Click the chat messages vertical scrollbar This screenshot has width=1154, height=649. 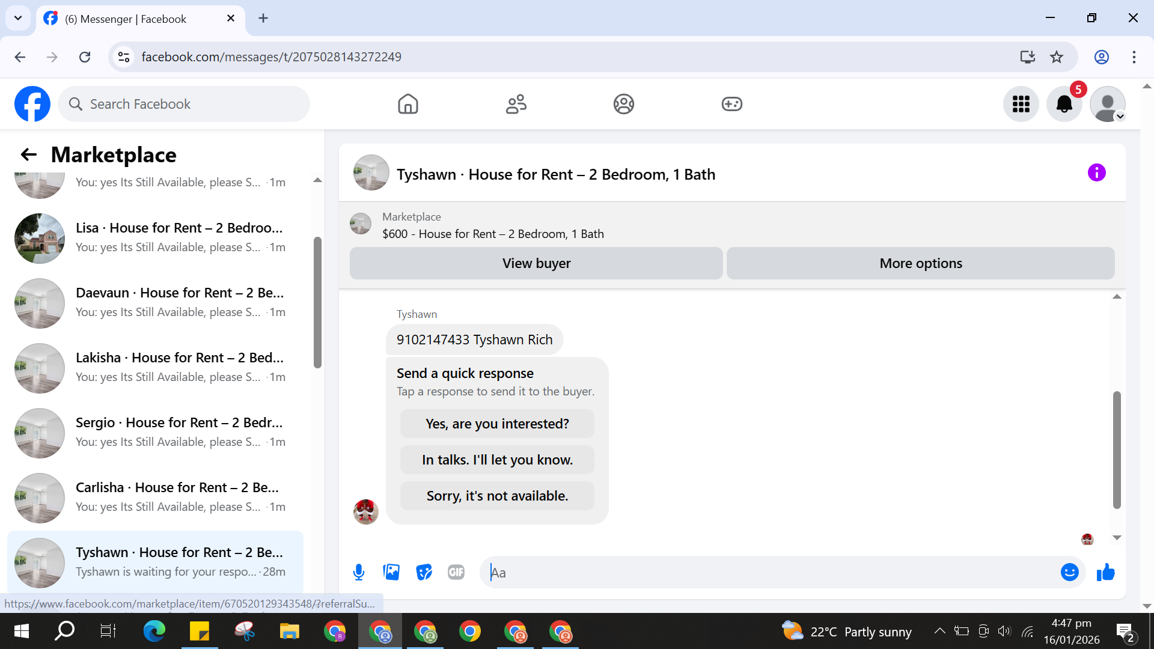tap(1117, 449)
